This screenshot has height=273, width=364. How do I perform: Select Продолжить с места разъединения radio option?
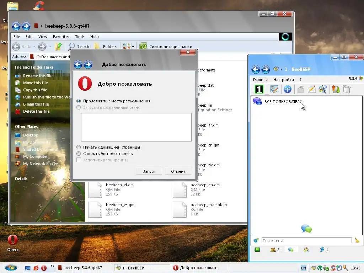[x=79, y=101]
